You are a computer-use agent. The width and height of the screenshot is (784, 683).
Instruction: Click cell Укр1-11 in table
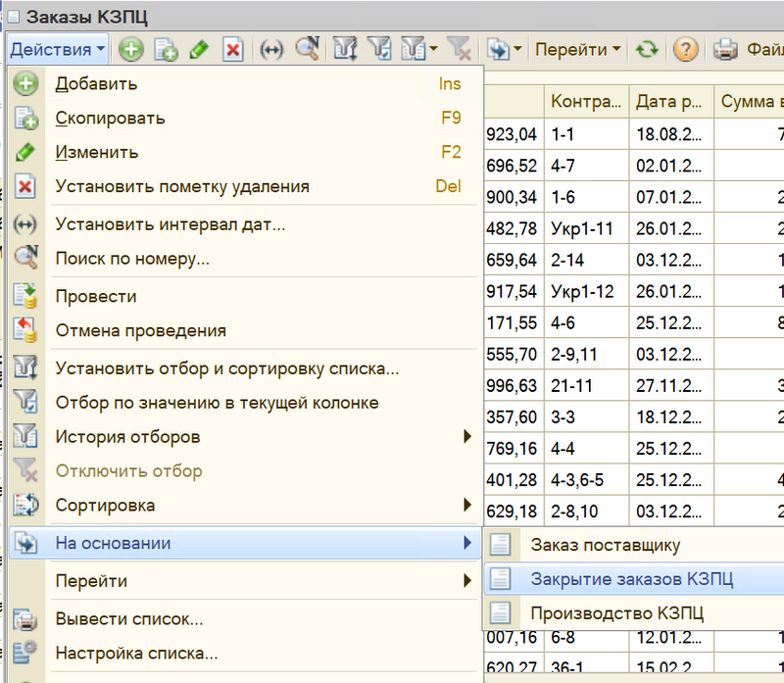coord(586,228)
